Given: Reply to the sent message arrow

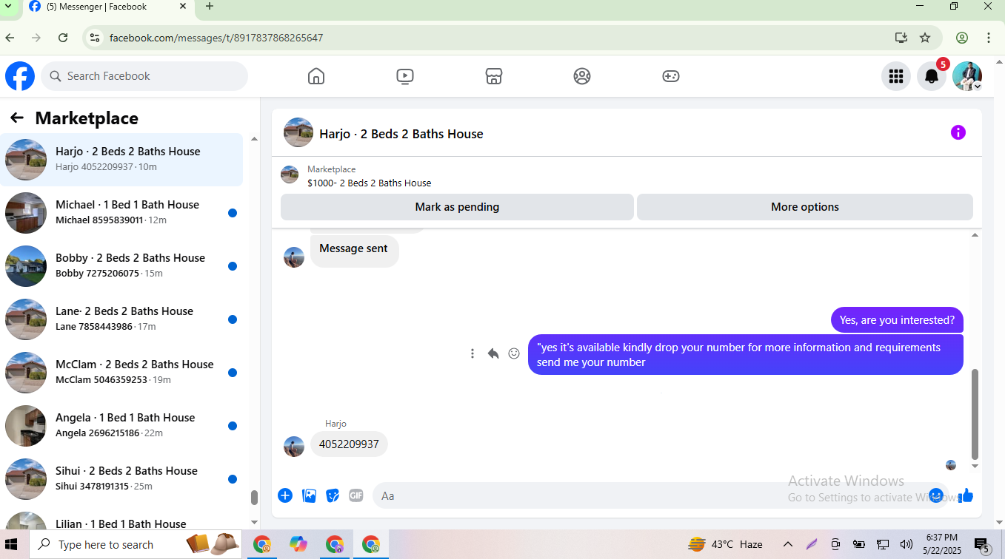Looking at the screenshot, I should (x=493, y=353).
